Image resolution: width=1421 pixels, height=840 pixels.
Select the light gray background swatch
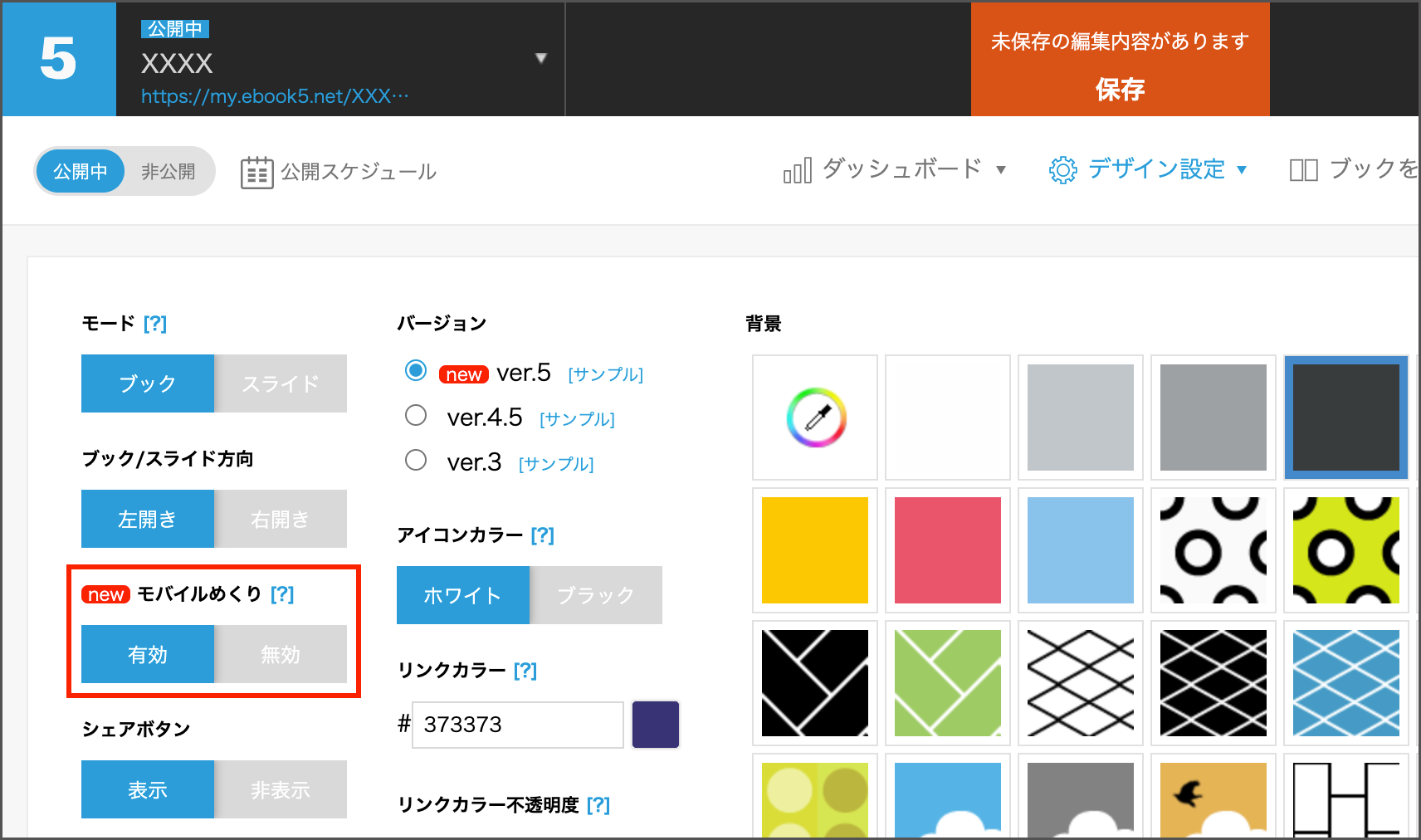[x=1081, y=418]
